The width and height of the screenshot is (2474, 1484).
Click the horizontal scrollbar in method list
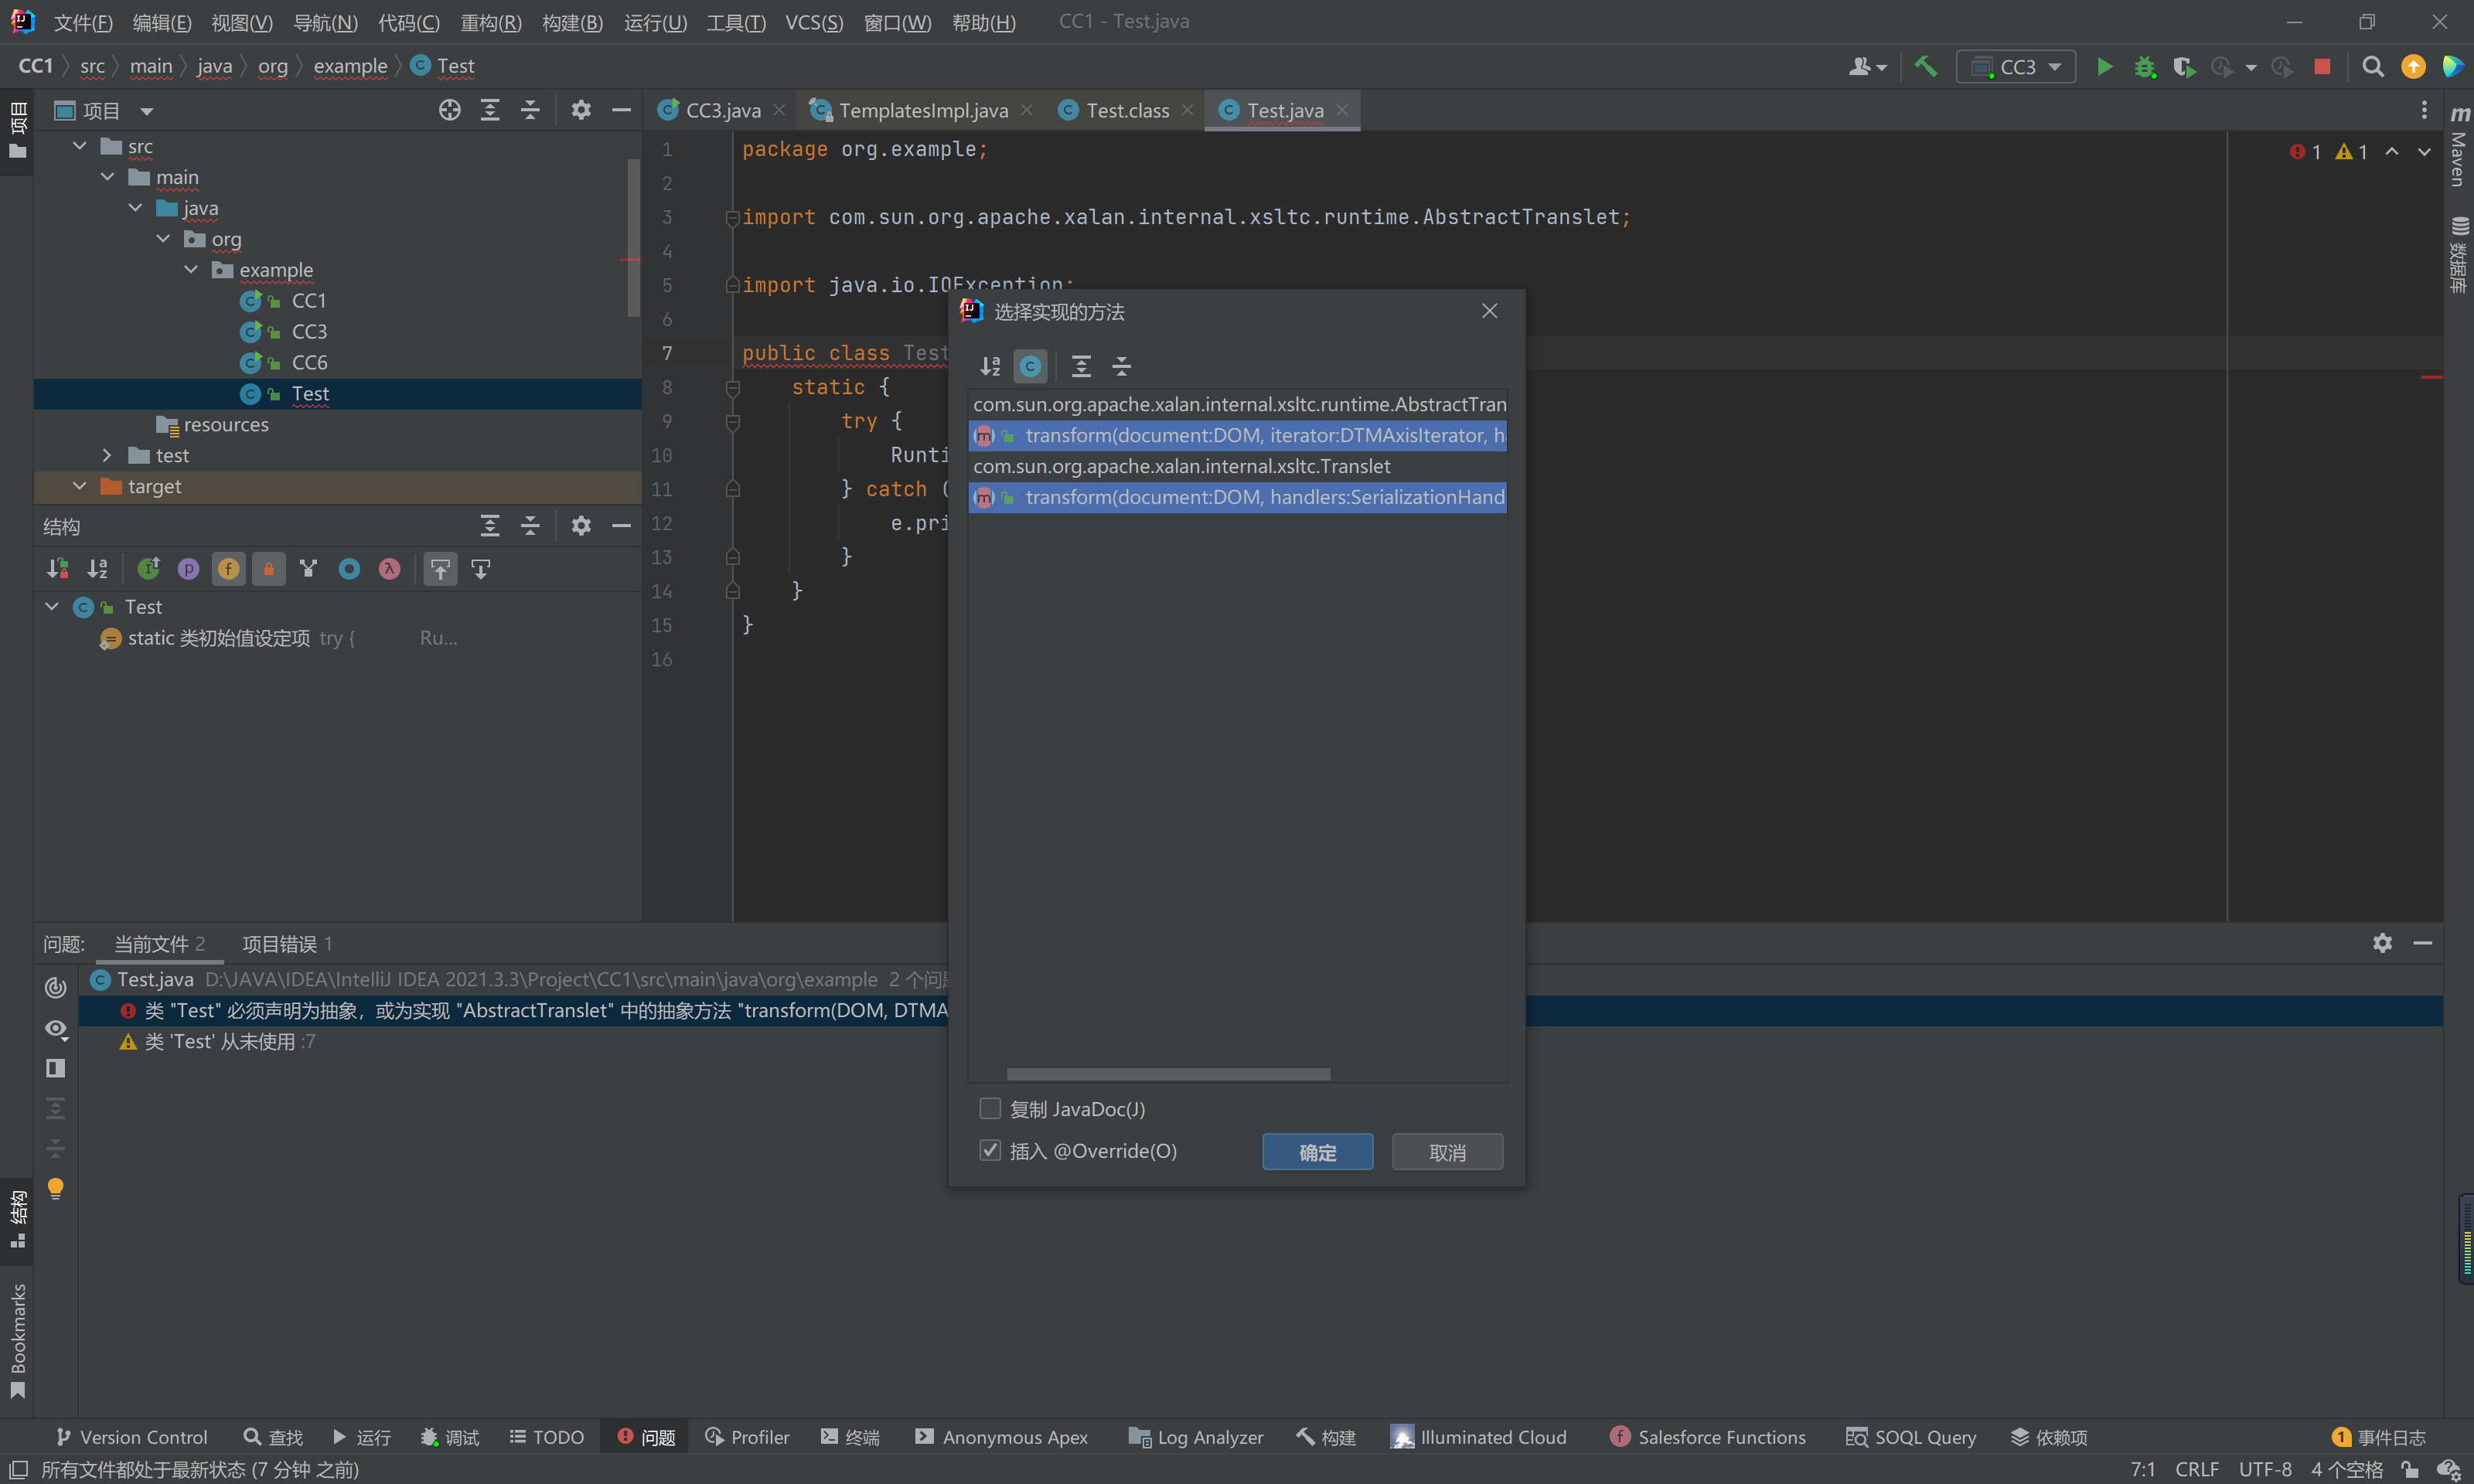coord(1168,1074)
